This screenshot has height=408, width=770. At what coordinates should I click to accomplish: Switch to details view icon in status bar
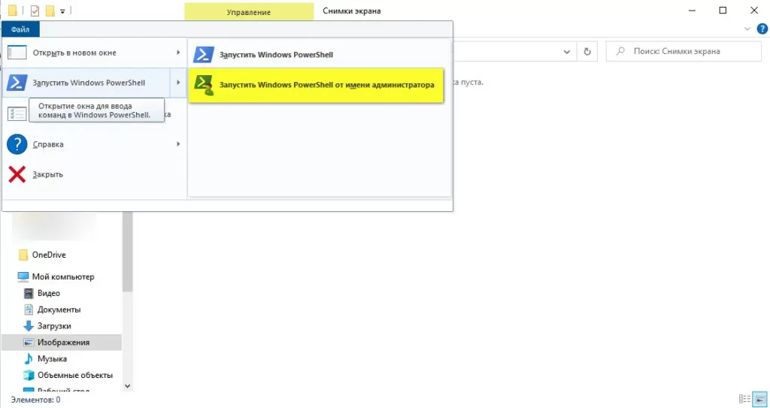(x=744, y=399)
